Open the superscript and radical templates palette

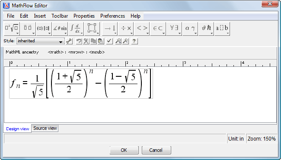tap(12, 29)
